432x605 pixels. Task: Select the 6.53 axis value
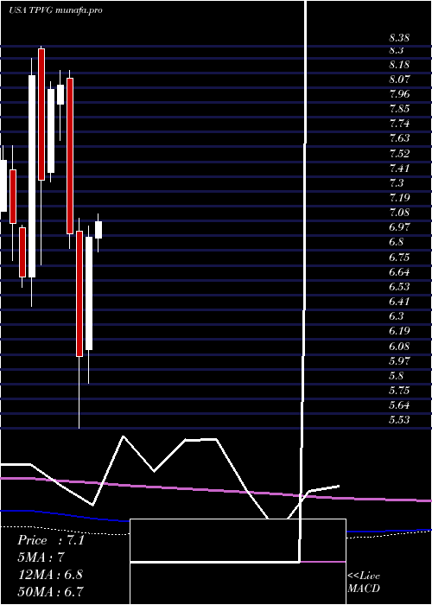click(x=399, y=287)
